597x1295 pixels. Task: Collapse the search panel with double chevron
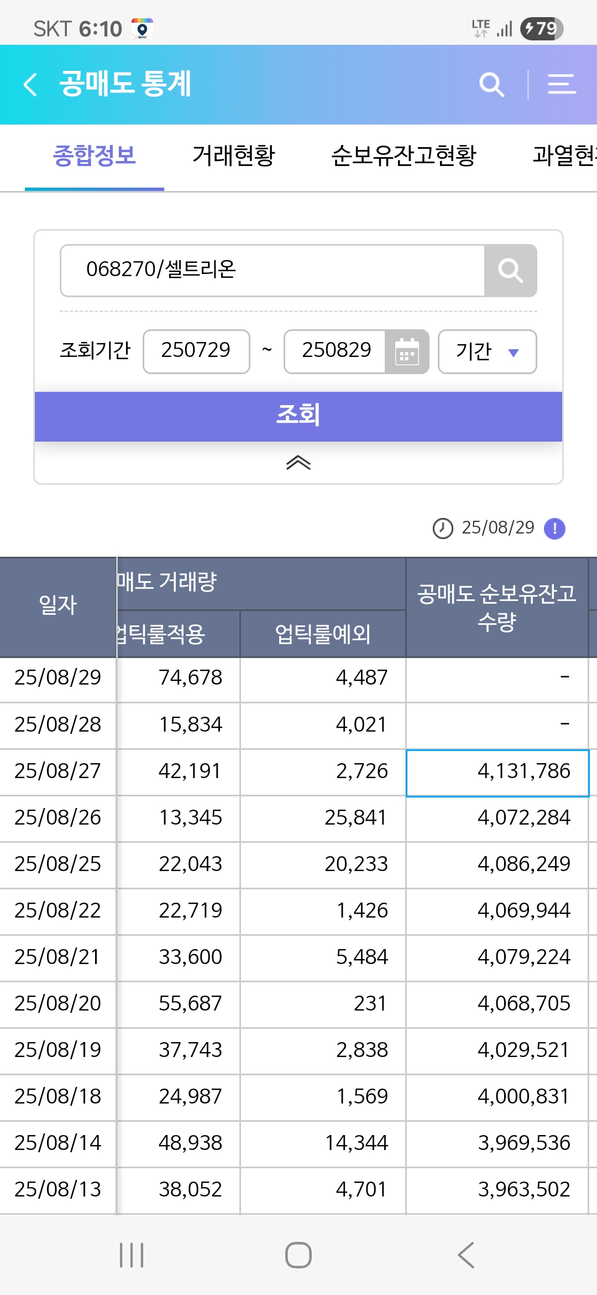pyautogui.click(x=298, y=463)
